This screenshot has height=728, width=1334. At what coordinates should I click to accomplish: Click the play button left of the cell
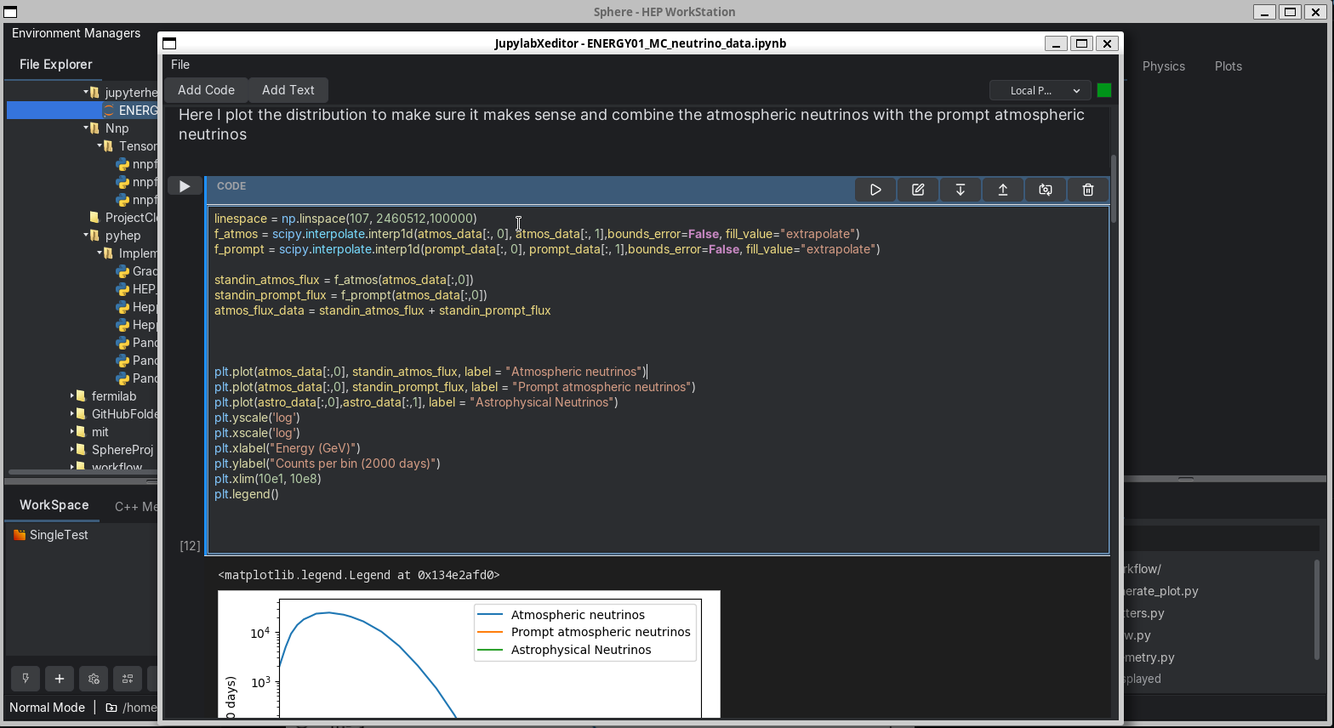click(x=185, y=186)
